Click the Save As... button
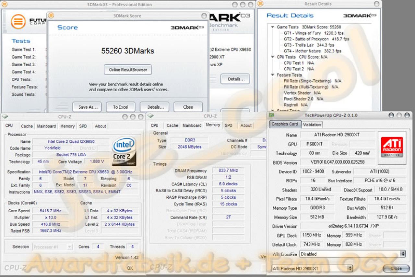Viewport: 415px width, 277px height. 87,107
